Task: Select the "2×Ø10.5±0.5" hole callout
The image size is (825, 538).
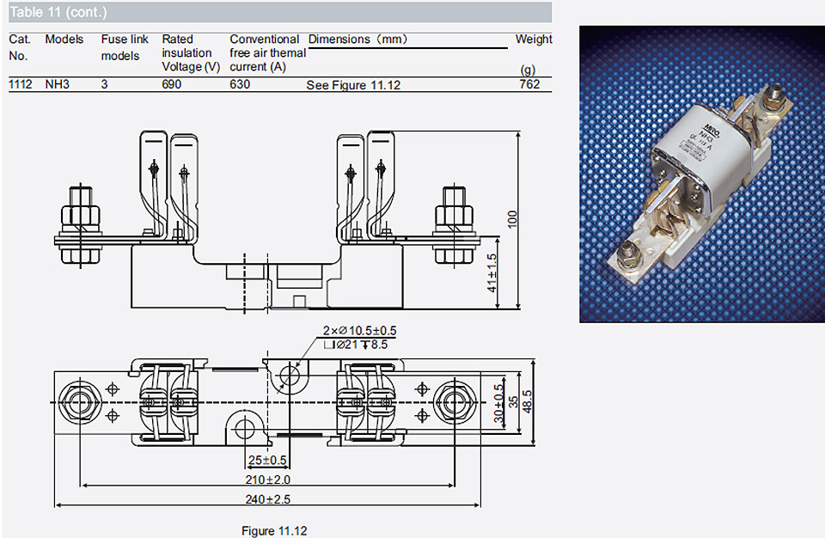Action: (359, 331)
